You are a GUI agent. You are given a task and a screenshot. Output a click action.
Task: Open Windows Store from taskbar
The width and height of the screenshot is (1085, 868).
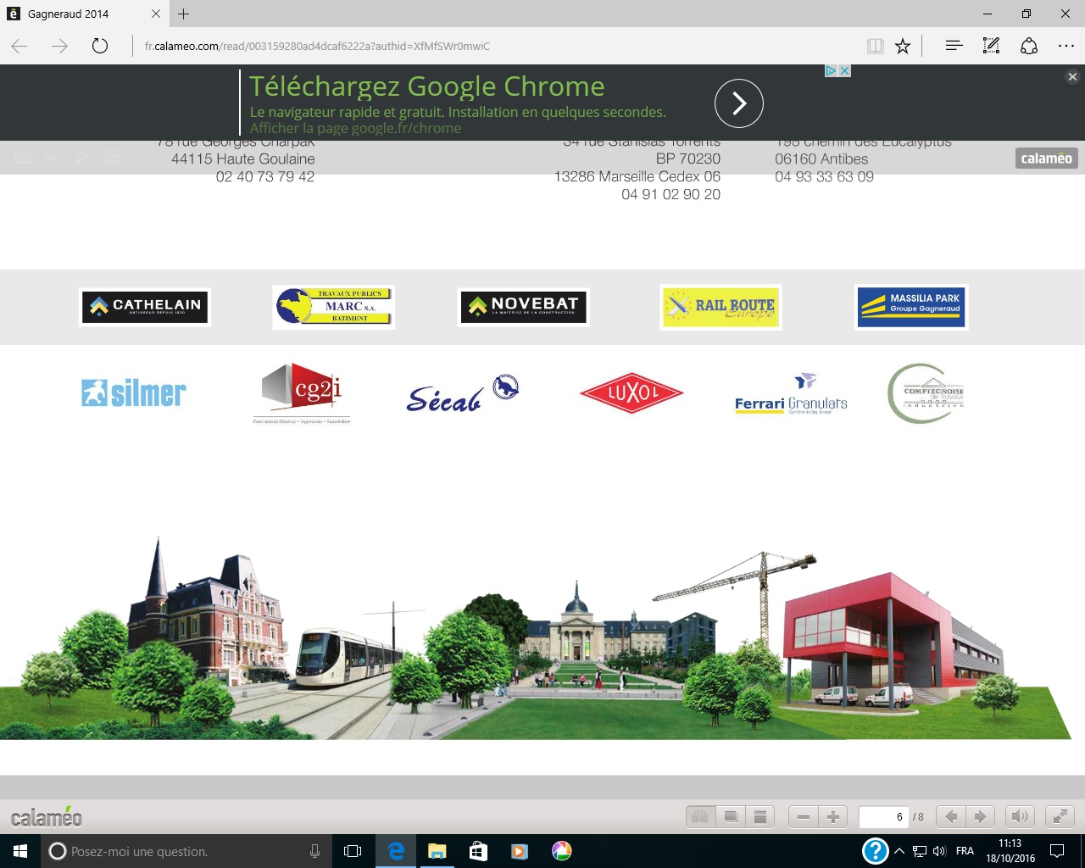click(x=478, y=851)
